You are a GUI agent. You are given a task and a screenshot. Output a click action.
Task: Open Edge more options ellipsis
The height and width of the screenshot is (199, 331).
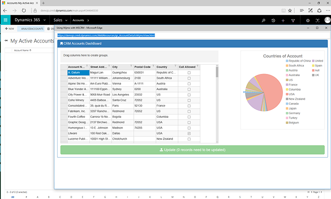click(x=328, y=10)
